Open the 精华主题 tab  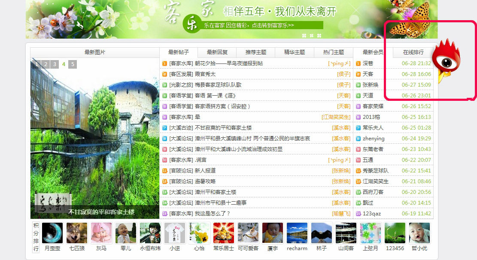coord(295,52)
